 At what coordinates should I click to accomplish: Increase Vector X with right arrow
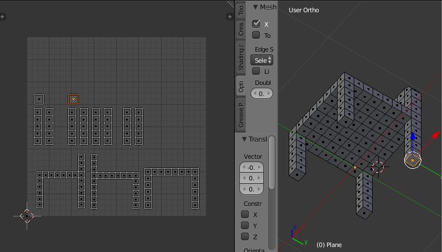[259, 168]
